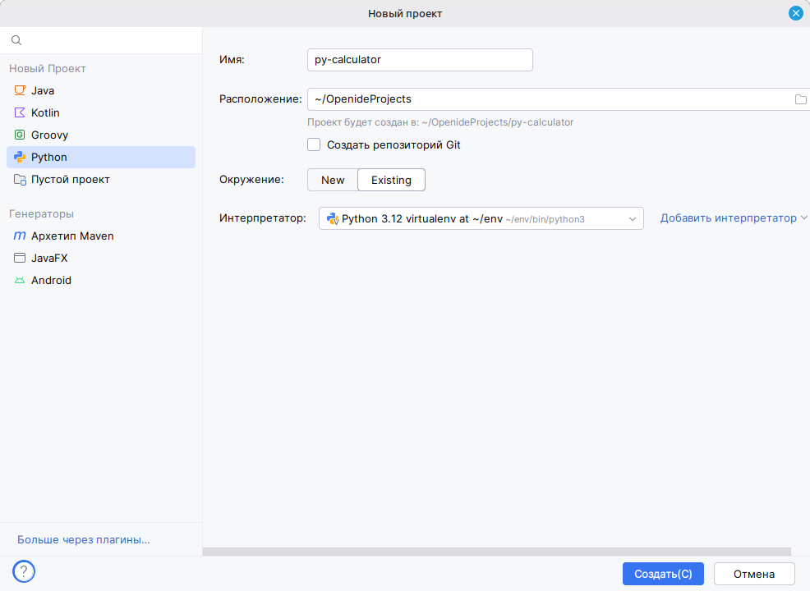Click the horizontal scrollbar at the bottom
810x591 pixels.
[496, 552]
